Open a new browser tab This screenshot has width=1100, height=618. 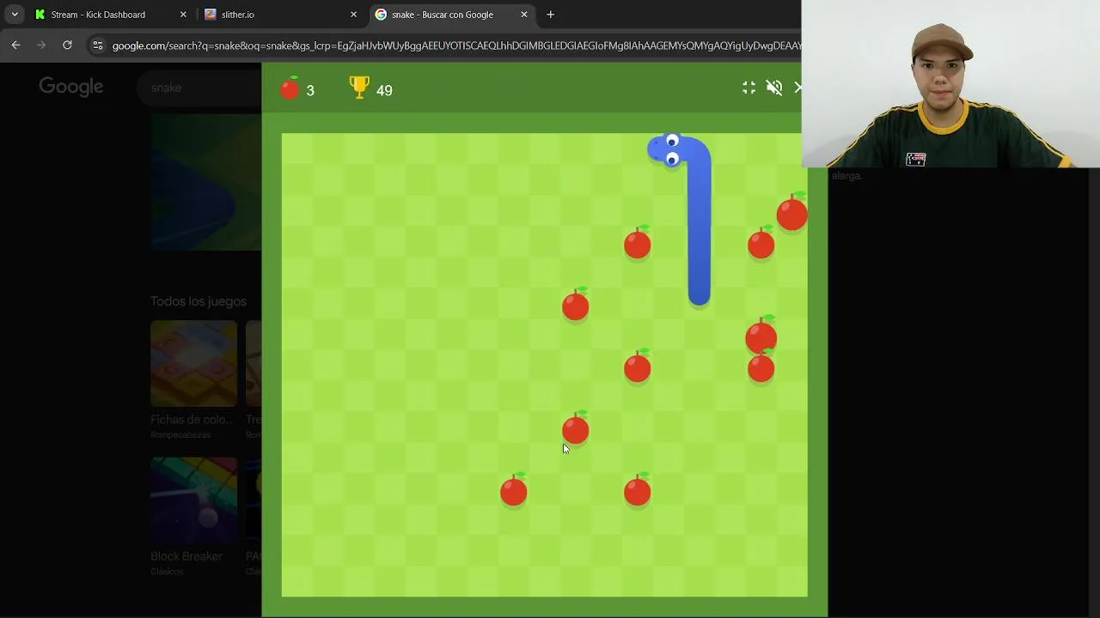click(551, 15)
